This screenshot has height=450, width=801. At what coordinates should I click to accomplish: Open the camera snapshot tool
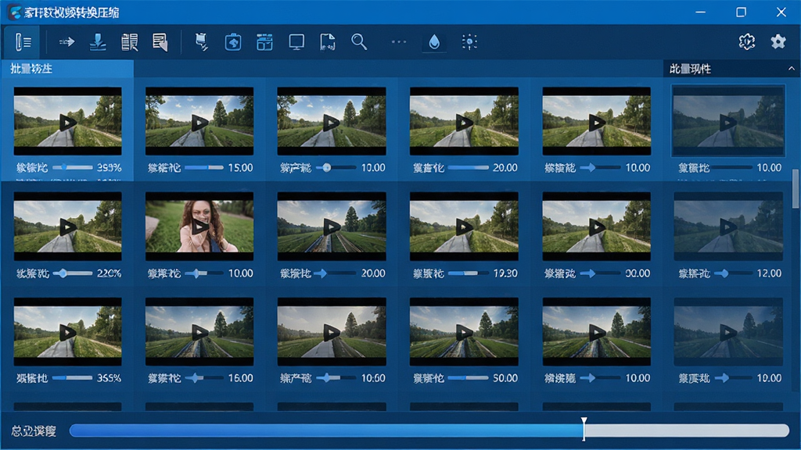click(233, 42)
